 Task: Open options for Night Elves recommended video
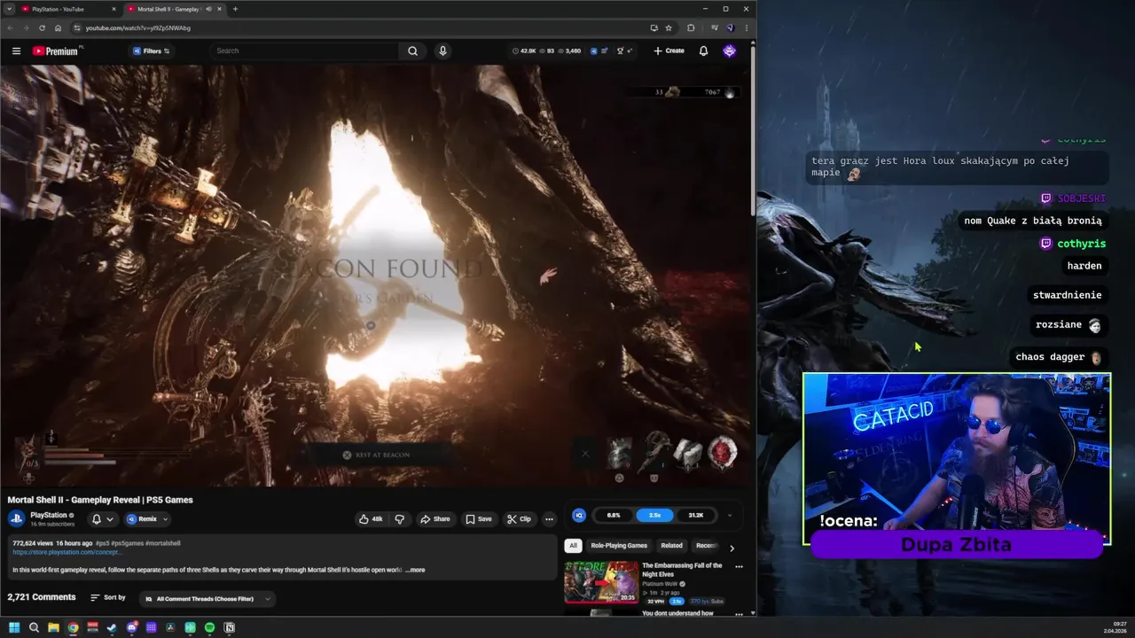pos(739,566)
